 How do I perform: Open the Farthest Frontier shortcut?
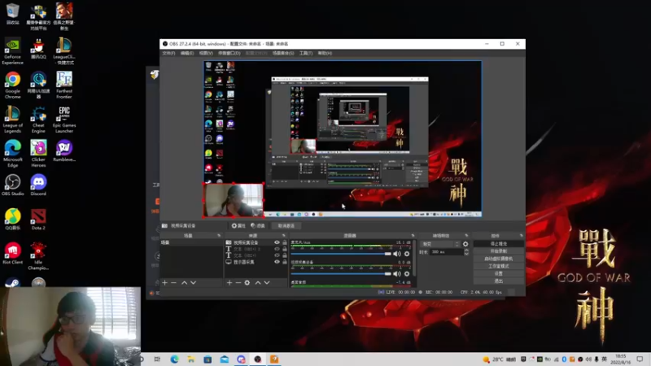click(x=64, y=85)
